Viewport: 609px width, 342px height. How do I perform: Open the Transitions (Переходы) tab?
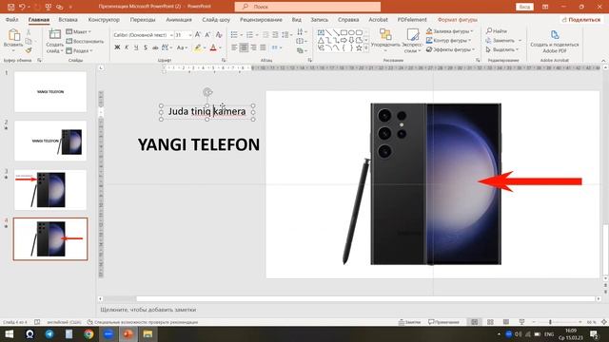pyautogui.click(x=143, y=19)
